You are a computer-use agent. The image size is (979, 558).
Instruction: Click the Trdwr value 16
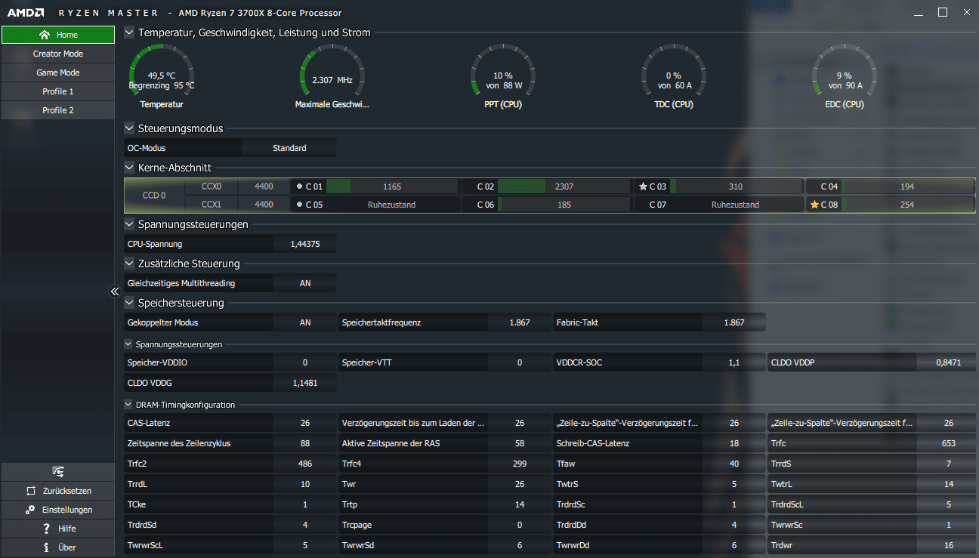coord(949,545)
